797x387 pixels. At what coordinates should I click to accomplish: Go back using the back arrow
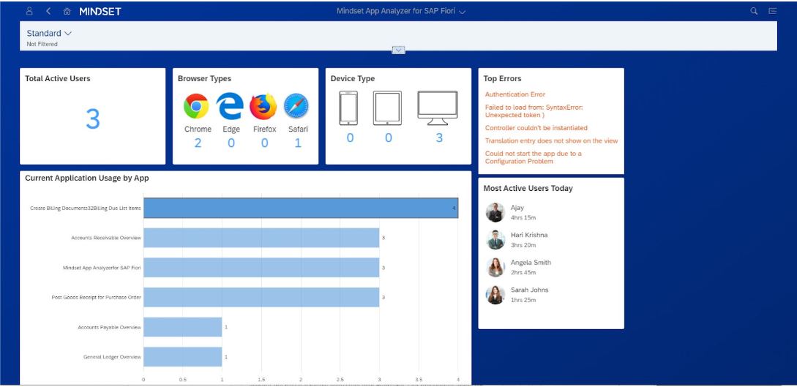(48, 11)
